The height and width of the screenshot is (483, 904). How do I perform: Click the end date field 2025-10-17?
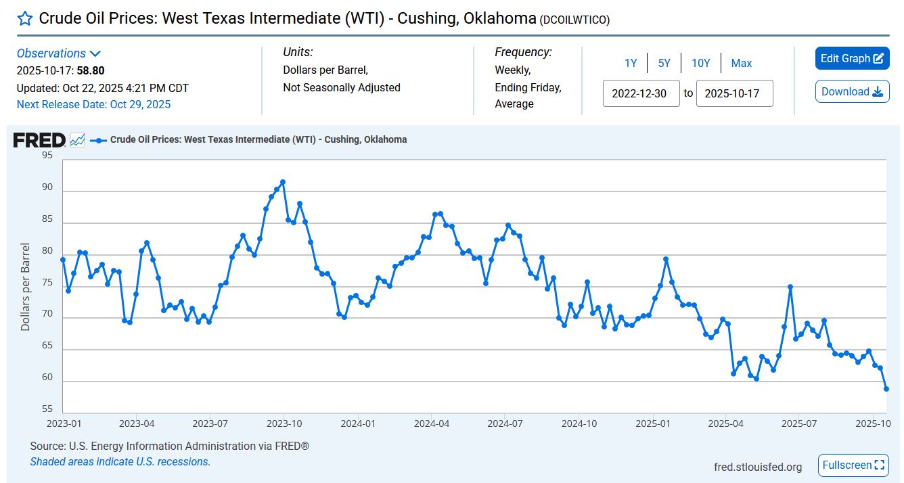tap(734, 94)
